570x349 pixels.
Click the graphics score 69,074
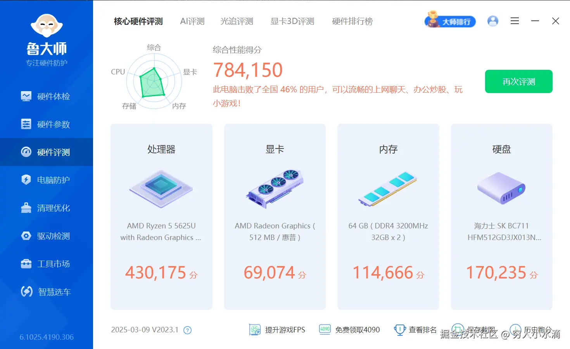269,273
